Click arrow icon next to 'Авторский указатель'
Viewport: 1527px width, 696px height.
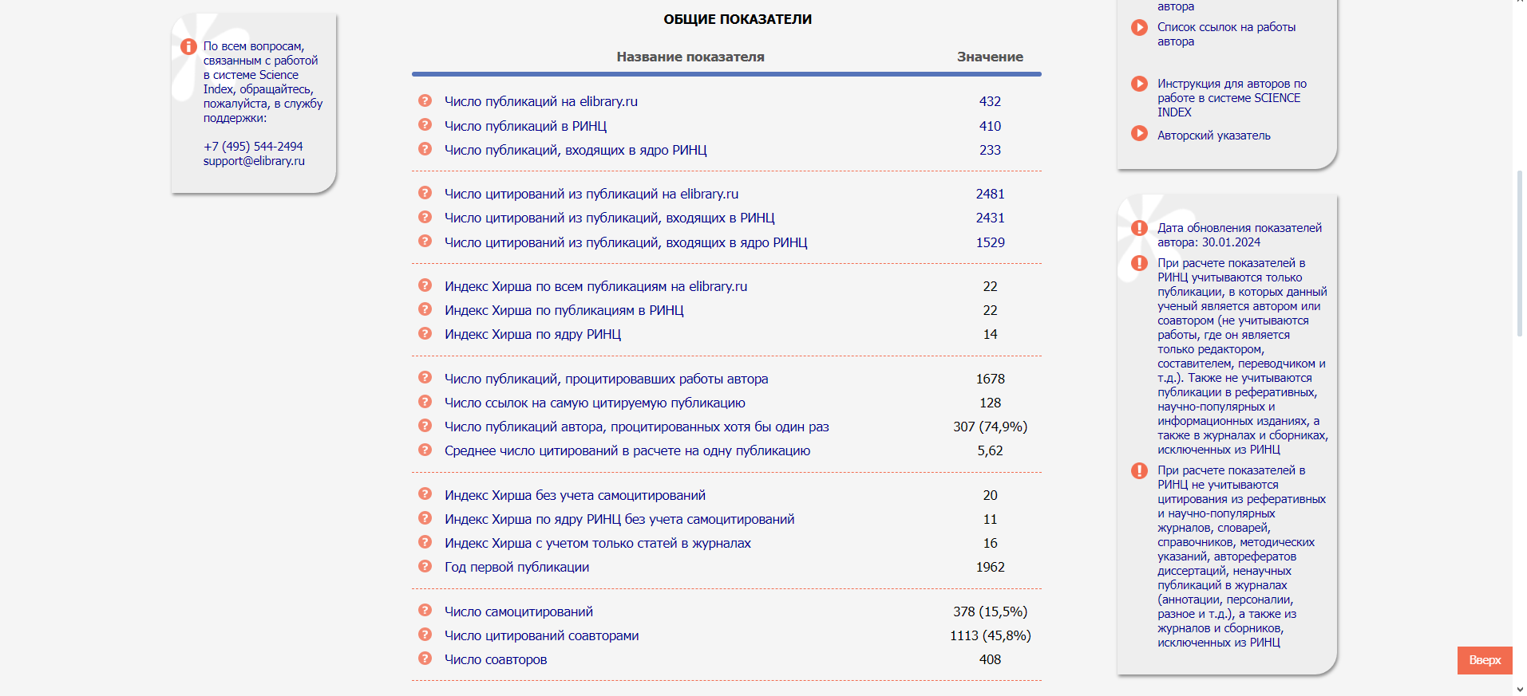coord(1140,133)
